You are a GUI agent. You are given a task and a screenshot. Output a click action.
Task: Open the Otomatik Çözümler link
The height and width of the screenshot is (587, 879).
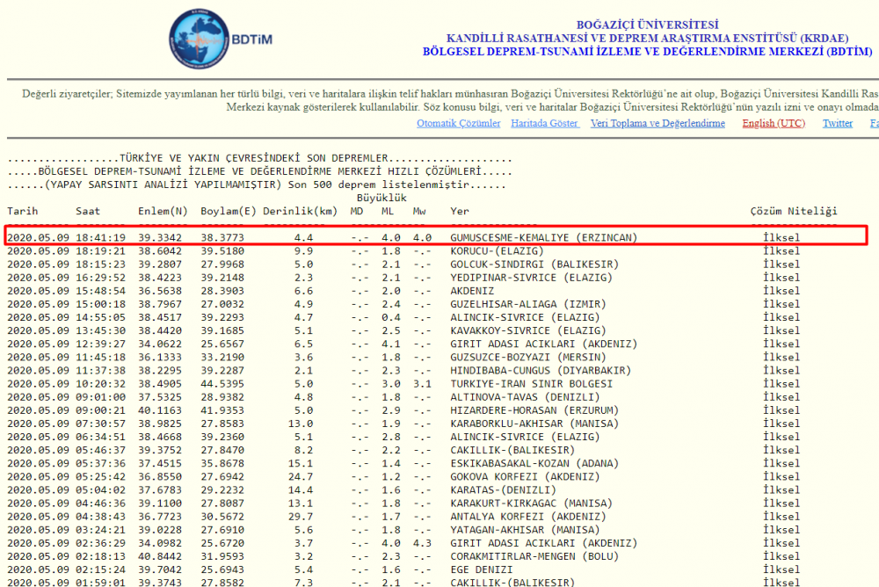click(x=458, y=124)
